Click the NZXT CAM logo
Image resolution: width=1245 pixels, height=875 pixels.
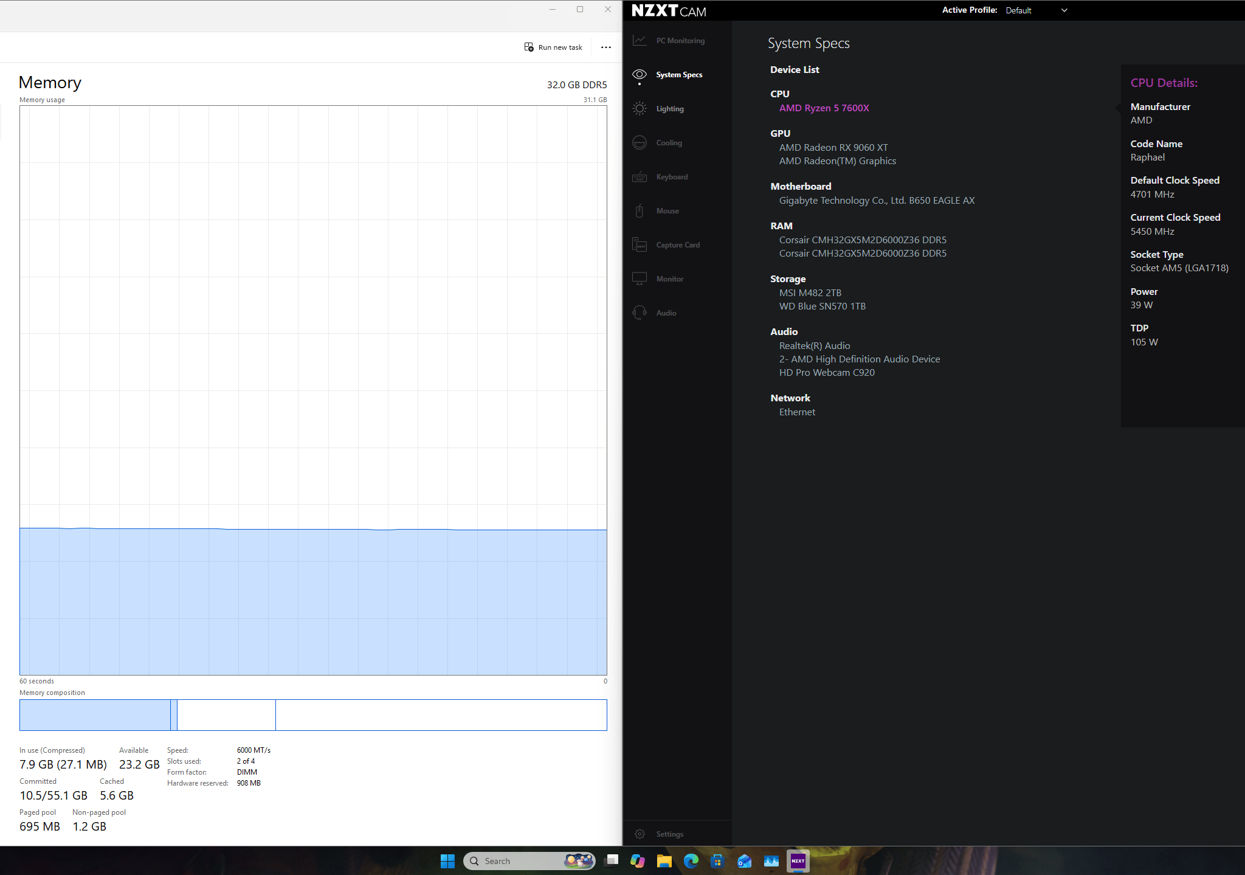click(669, 11)
